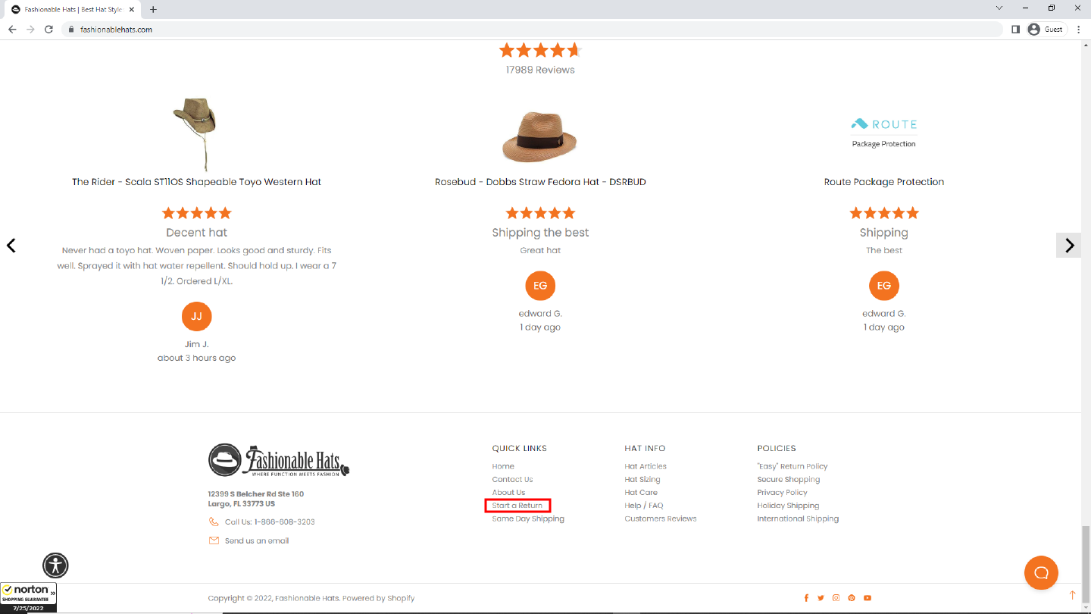Open the Privacy Policy link

pos(782,492)
